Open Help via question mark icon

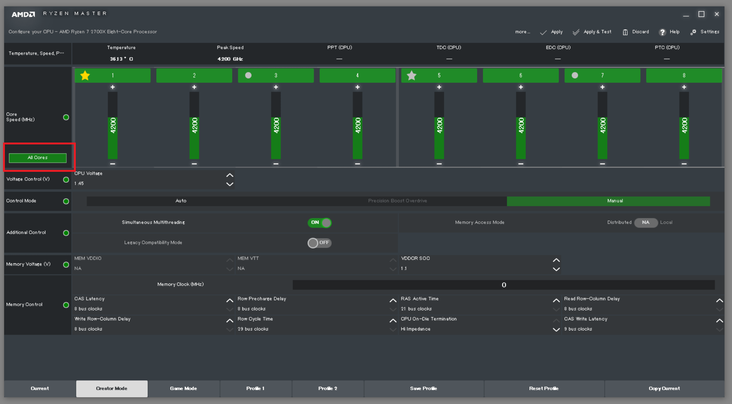663,32
